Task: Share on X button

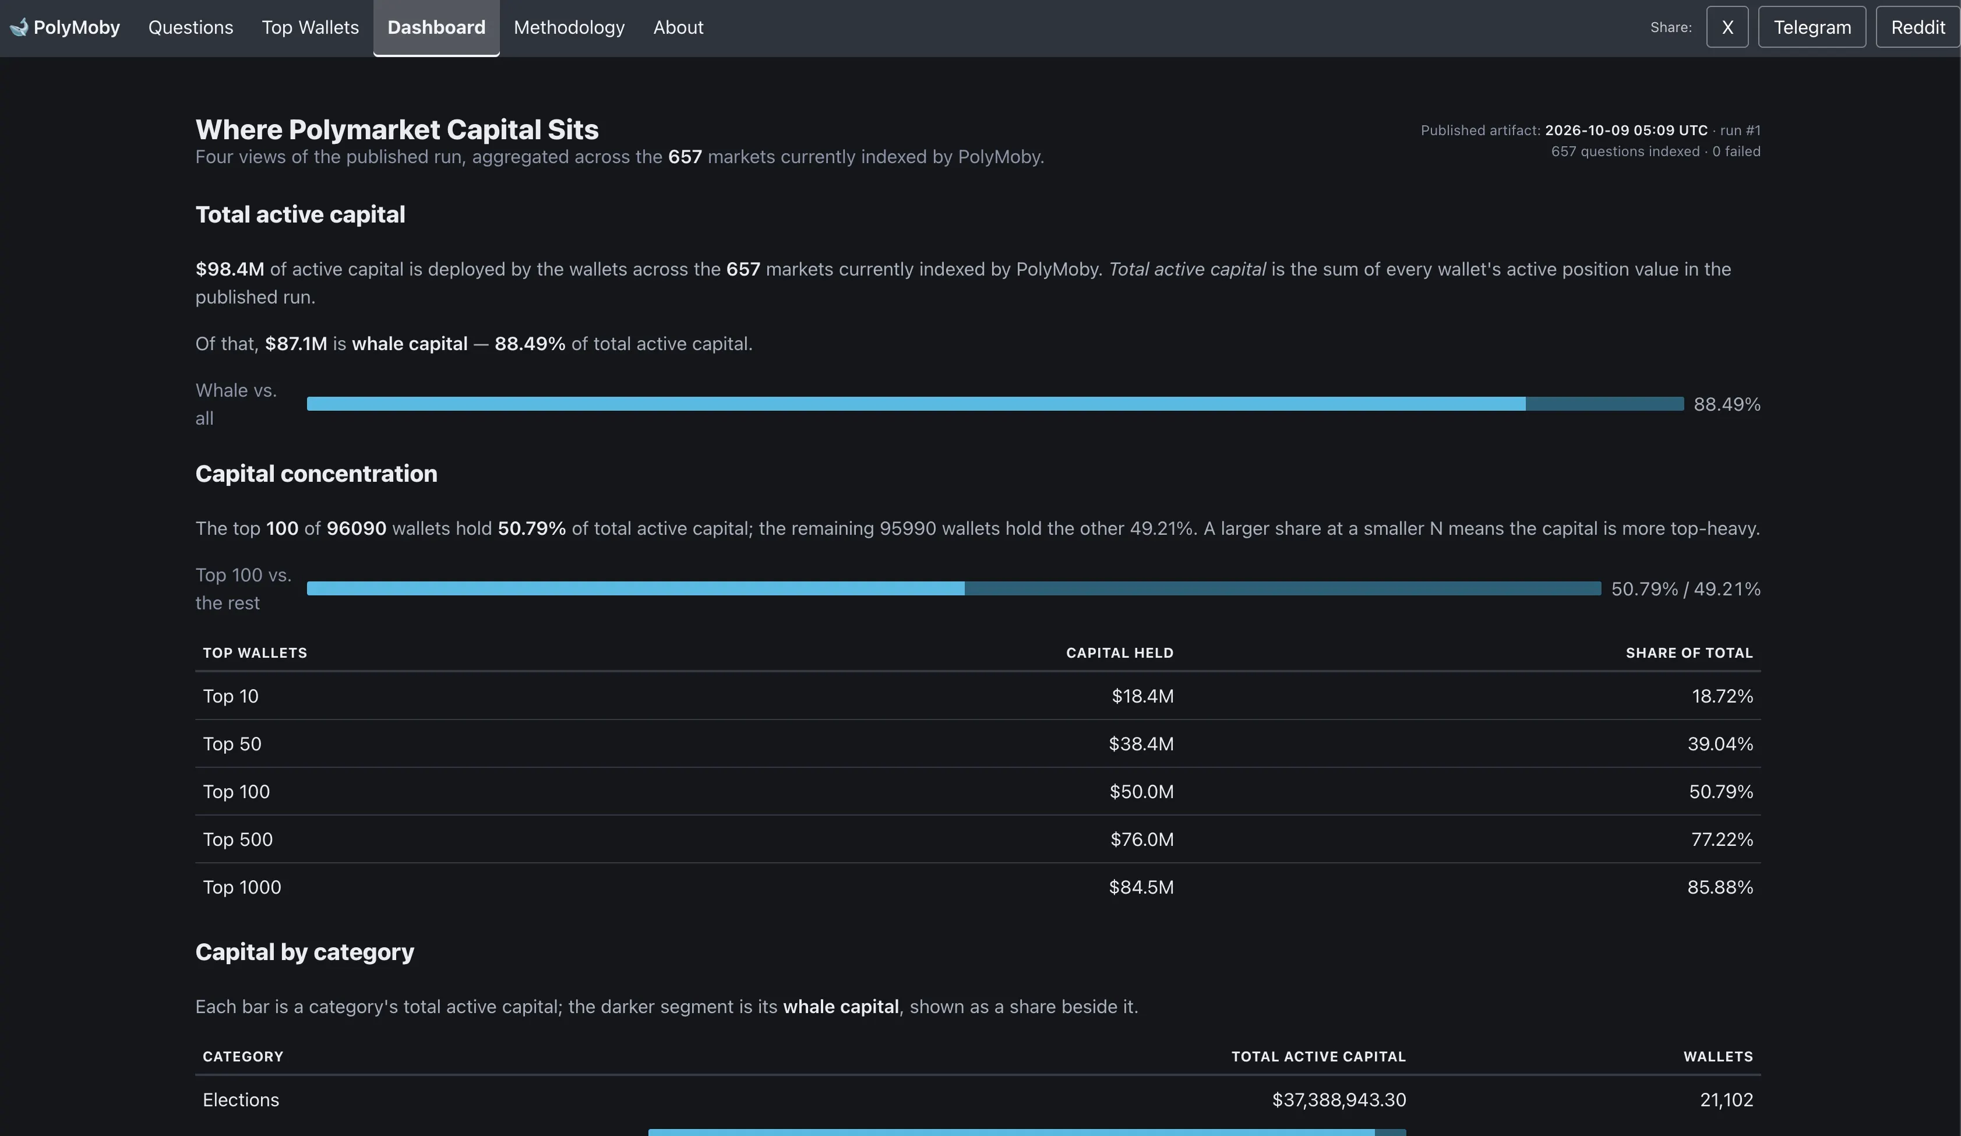Action: tap(1727, 27)
